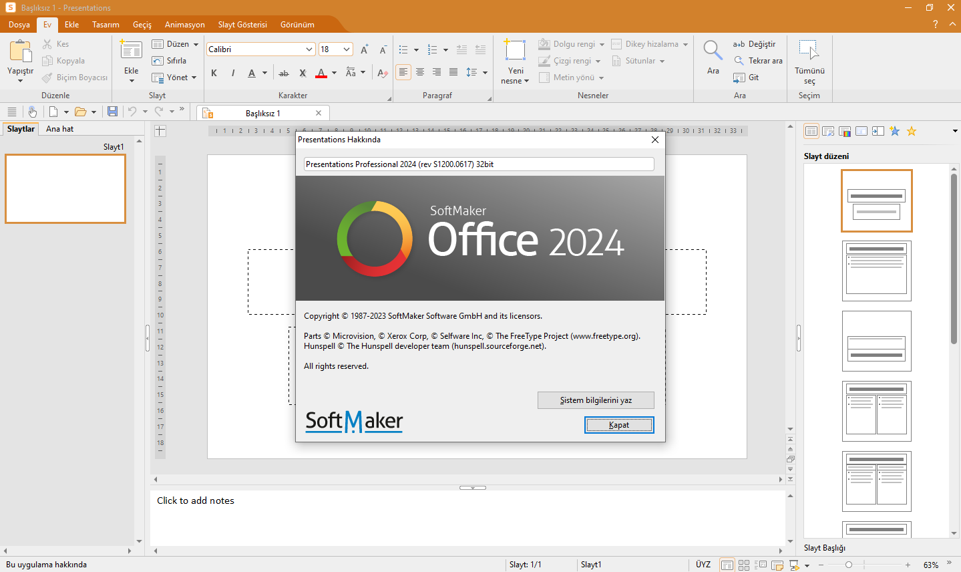
Task: Click the touch mode hand icon
Action: pos(32,112)
